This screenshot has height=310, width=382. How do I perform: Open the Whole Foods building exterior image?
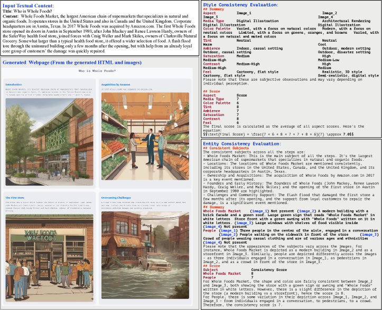(50, 142)
